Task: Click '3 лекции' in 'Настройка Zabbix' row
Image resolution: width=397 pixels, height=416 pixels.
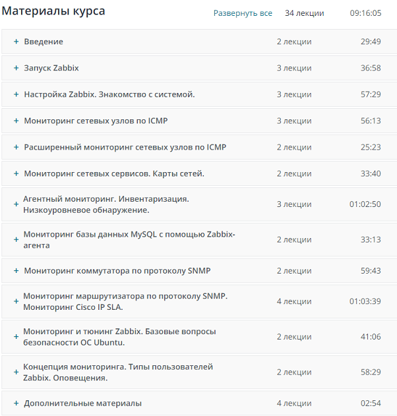Action: pyautogui.click(x=293, y=94)
